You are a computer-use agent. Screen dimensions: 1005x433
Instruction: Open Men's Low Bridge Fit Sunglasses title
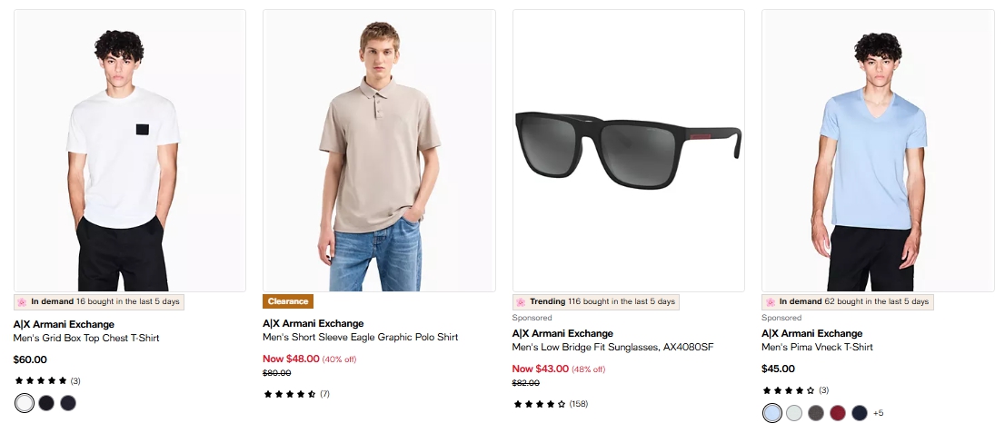(613, 347)
